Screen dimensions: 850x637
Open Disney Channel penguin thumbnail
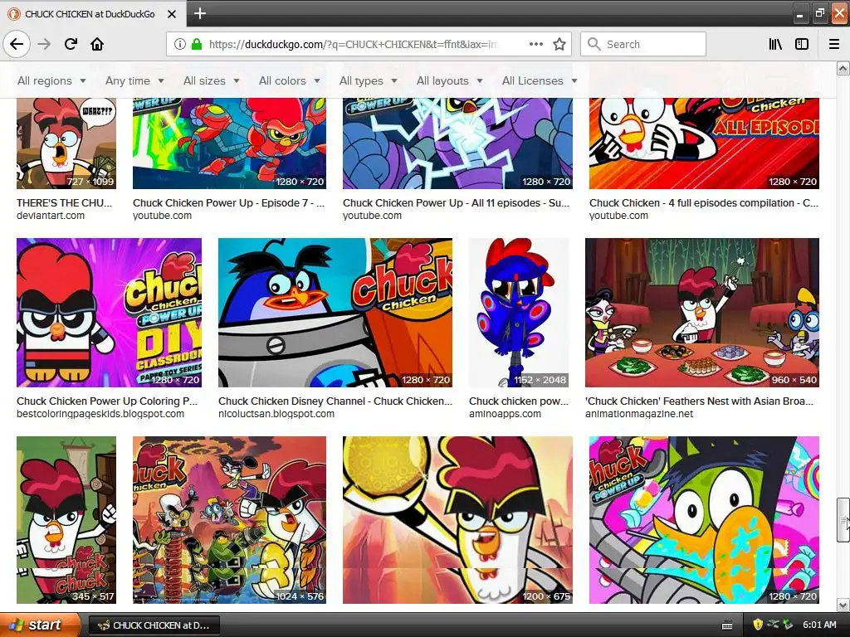(335, 313)
